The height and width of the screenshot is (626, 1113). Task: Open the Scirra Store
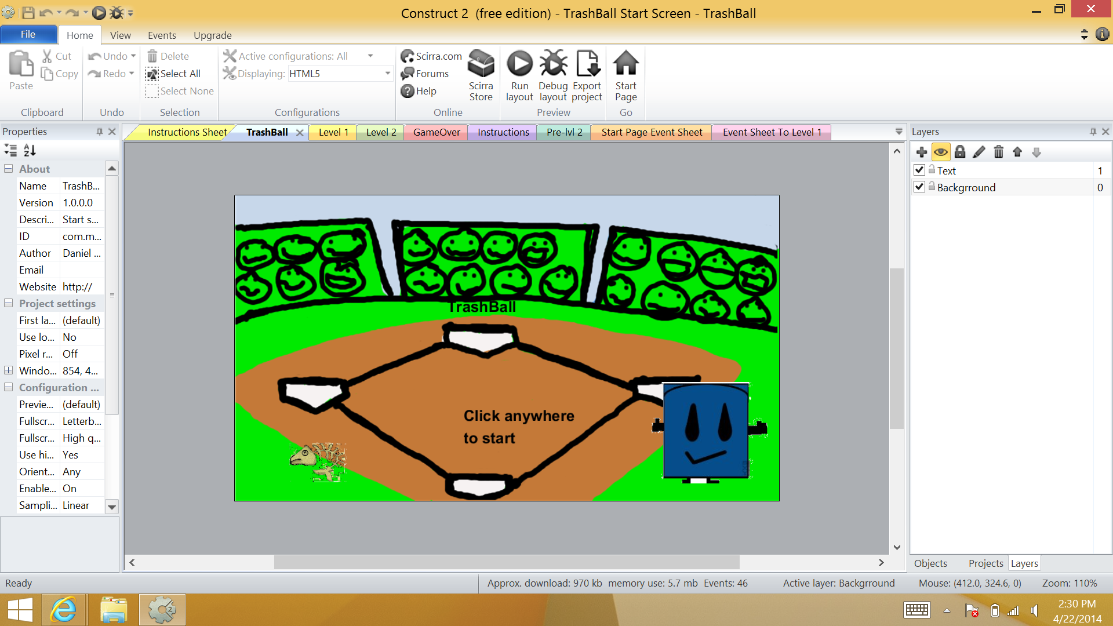point(481,64)
